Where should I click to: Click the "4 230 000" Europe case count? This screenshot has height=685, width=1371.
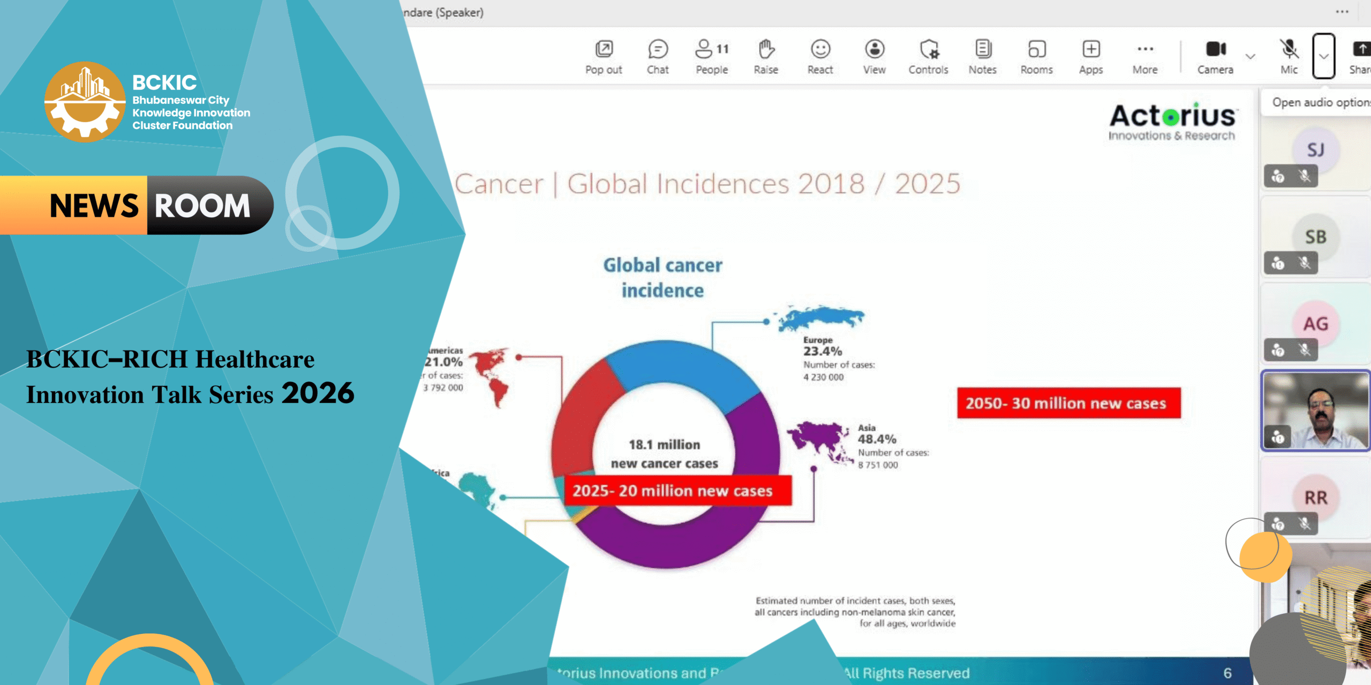823,377
